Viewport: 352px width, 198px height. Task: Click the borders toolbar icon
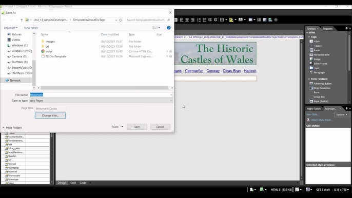tap(222, 20)
